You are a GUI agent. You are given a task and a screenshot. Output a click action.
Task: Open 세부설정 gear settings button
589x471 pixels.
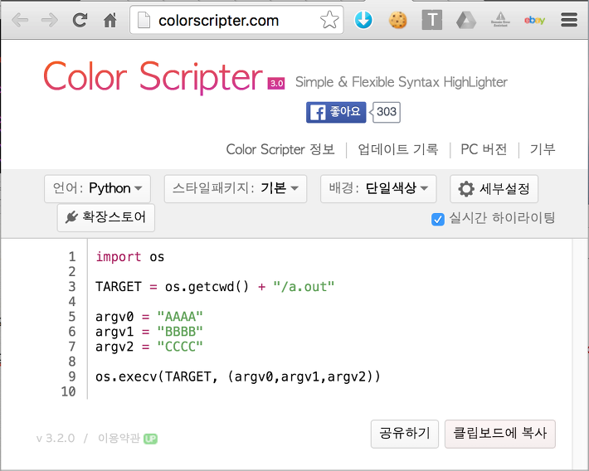(494, 188)
